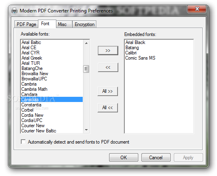217x176 pixels.
Task: Click the available fonts scroll up arrow
Action: (86, 43)
